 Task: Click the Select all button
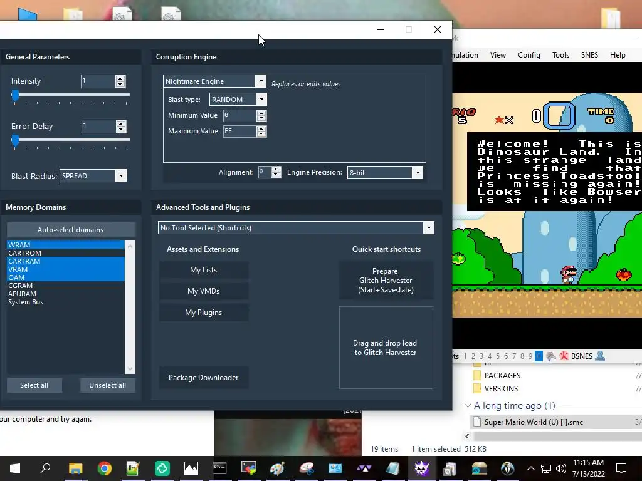[x=34, y=385]
